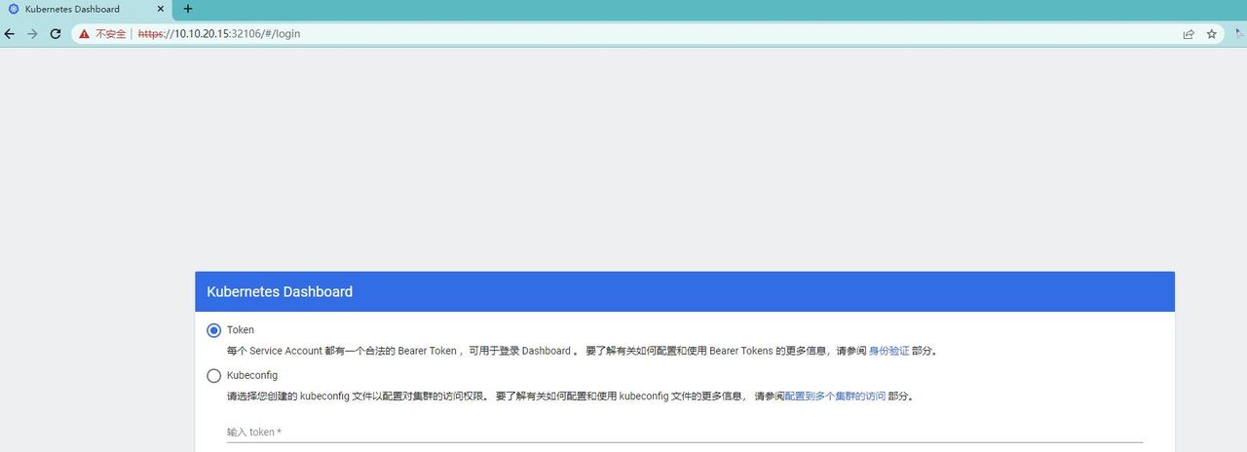Viewport: 1247px width, 452px height.
Task: Click the Kubernetes favicon on the tab
Action: [x=14, y=9]
